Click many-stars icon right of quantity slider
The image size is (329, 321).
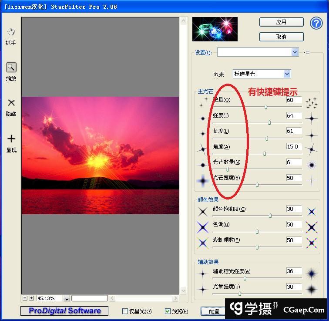click(312, 103)
